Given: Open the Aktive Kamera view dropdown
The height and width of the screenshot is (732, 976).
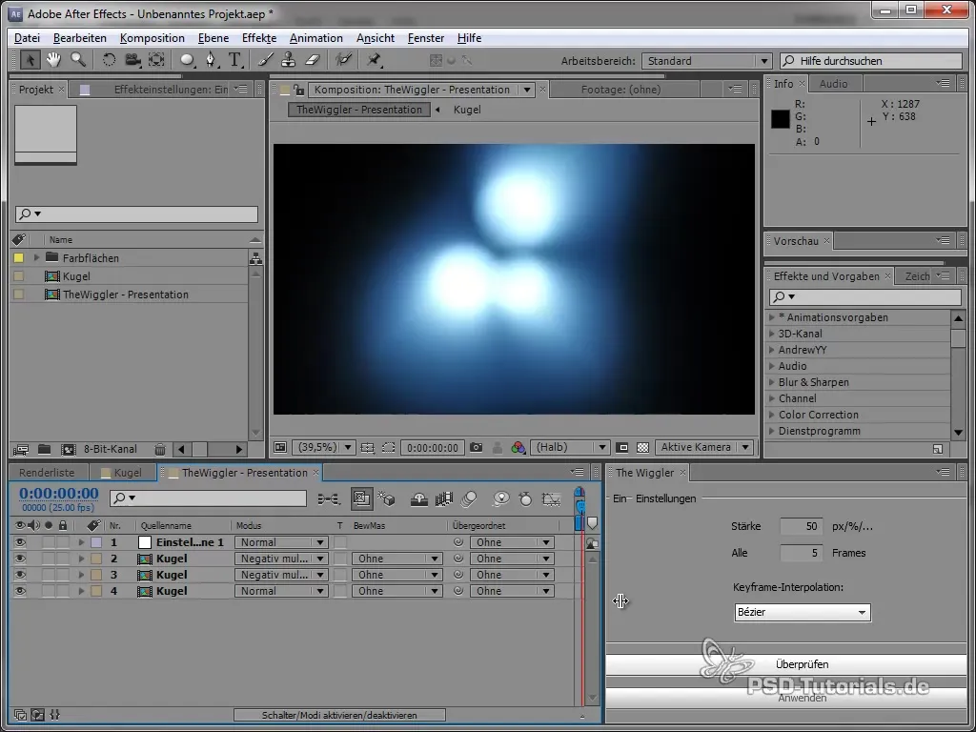Looking at the screenshot, I should [704, 448].
